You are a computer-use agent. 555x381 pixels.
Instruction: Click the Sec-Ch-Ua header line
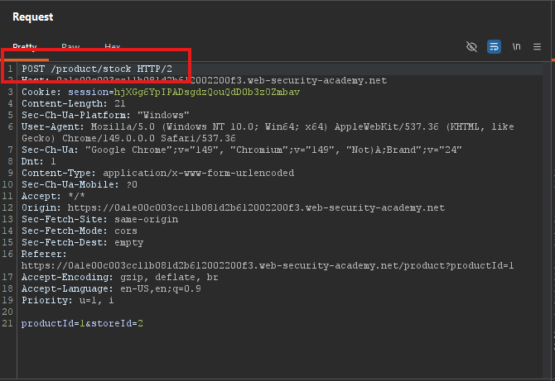click(241, 150)
